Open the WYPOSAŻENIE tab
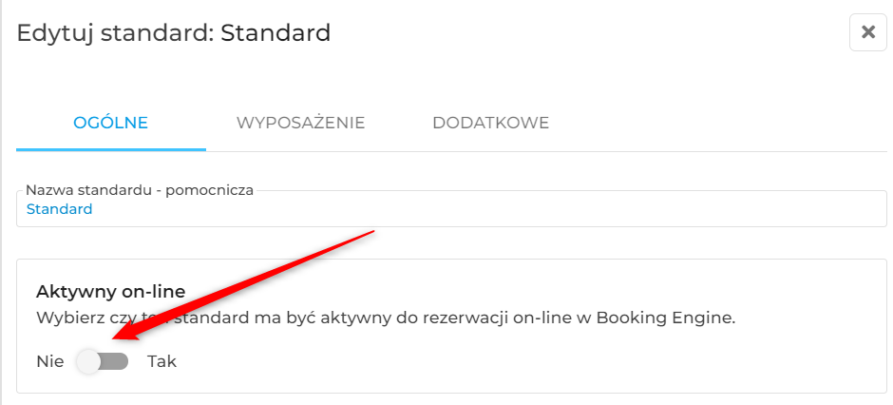The height and width of the screenshot is (405, 893). pyautogui.click(x=301, y=123)
